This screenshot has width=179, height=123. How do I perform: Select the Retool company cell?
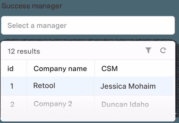pos(44,86)
